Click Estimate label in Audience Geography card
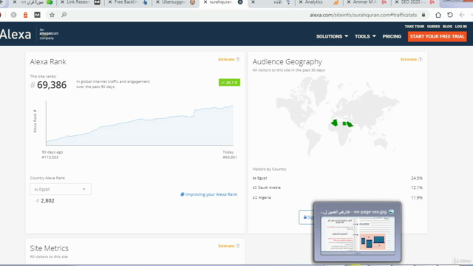Viewport: 473px width, 266px height. (409, 59)
